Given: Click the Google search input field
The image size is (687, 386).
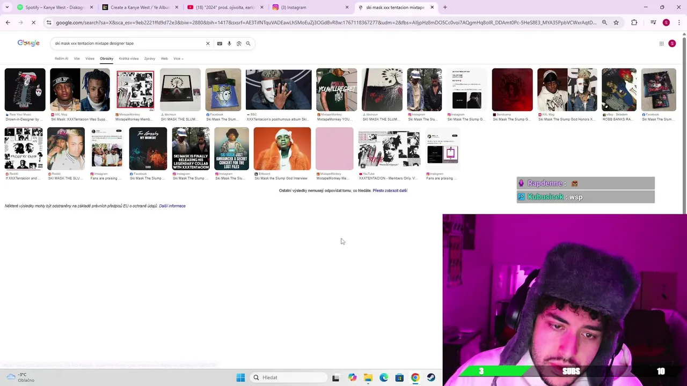Looking at the screenshot, I should coord(128,43).
